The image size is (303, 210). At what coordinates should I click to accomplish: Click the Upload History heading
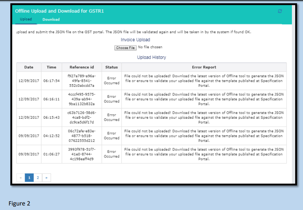[x=151, y=57]
